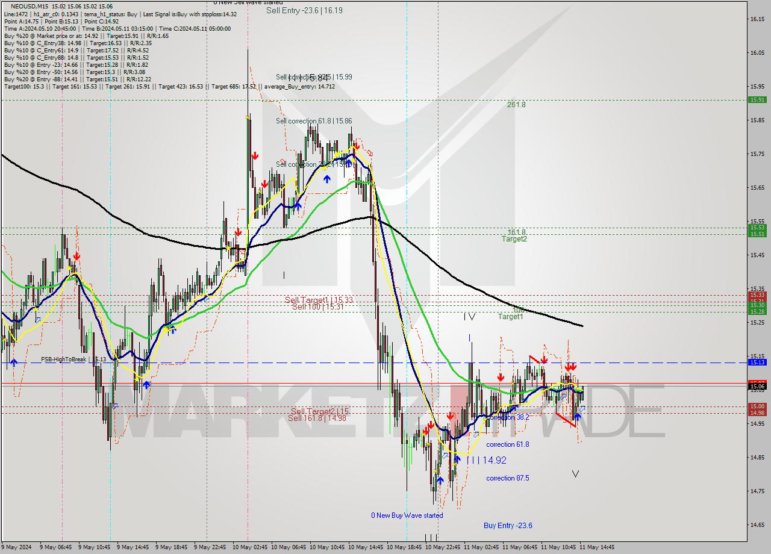Click the 16.15 price scale value

click(x=757, y=19)
